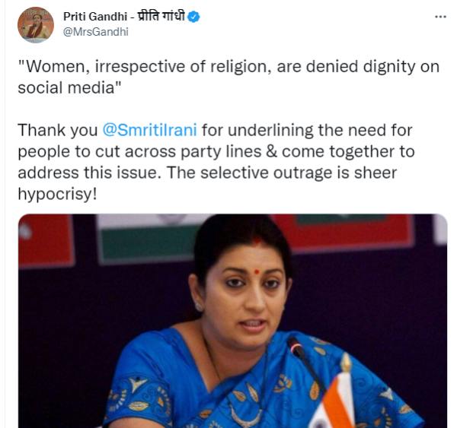Image resolution: width=457 pixels, height=428 pixels.
Task: Click the quoted line about women denied dignity
Action: [x=228, y=77]
